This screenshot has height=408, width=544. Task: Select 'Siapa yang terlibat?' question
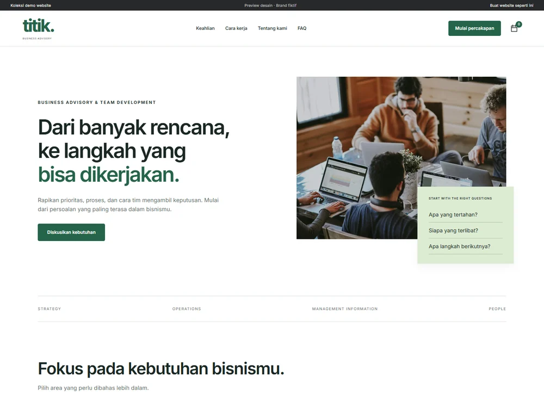(x=453, y=230)
